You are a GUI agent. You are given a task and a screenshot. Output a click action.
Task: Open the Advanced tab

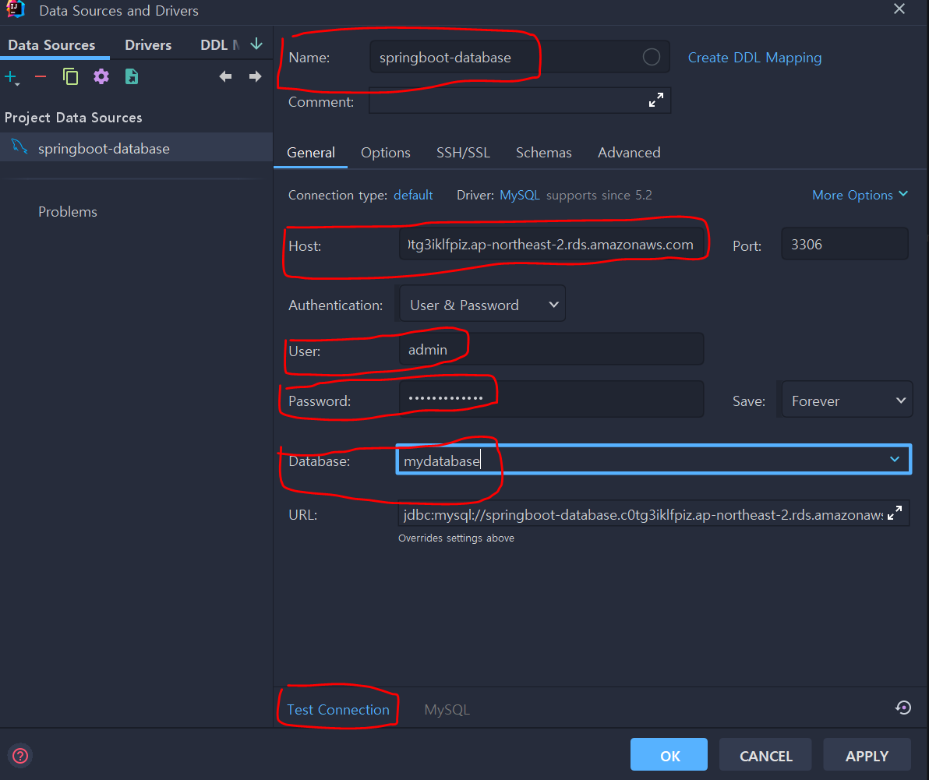click(629, 153)
